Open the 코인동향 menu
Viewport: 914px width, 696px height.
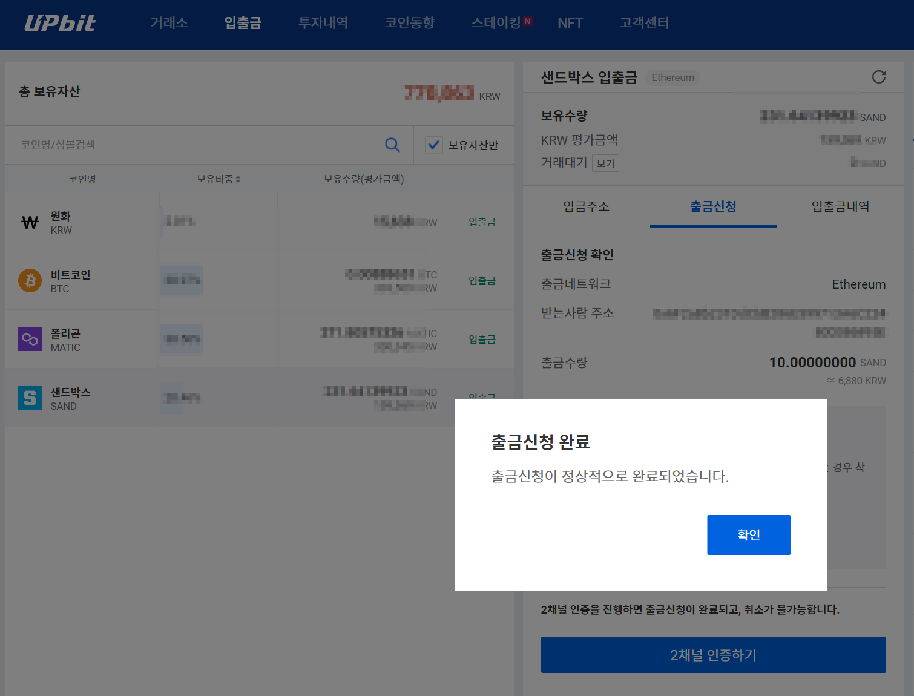pyautogui.click(x=410, y=23)
